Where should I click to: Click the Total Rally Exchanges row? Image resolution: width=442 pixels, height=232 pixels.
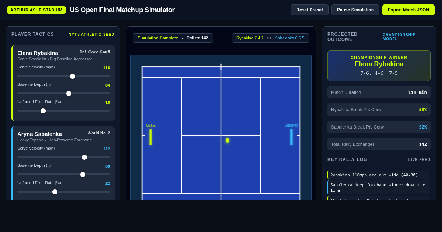pyautogui.click(x=379, y=144)
